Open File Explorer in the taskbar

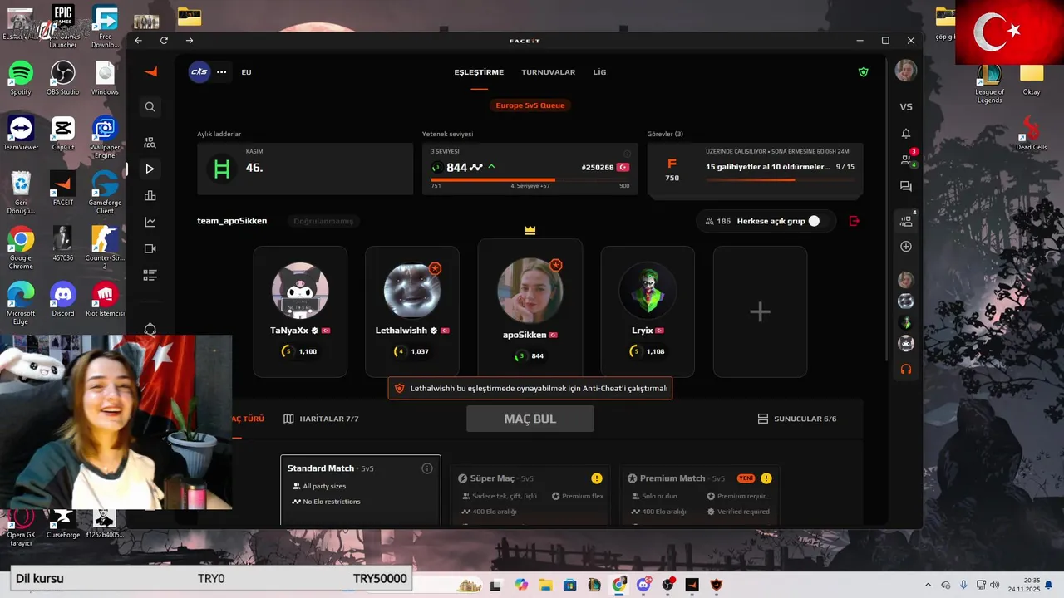click(x=546, y=585)
